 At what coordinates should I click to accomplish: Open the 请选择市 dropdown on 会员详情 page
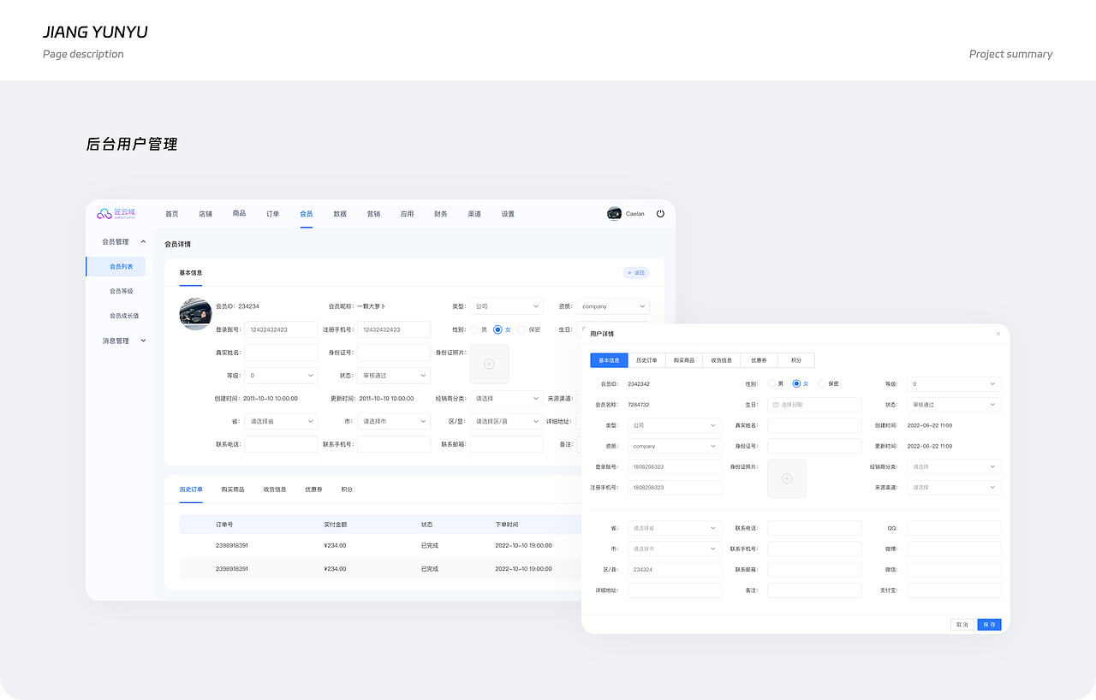[x=394, y=422]
